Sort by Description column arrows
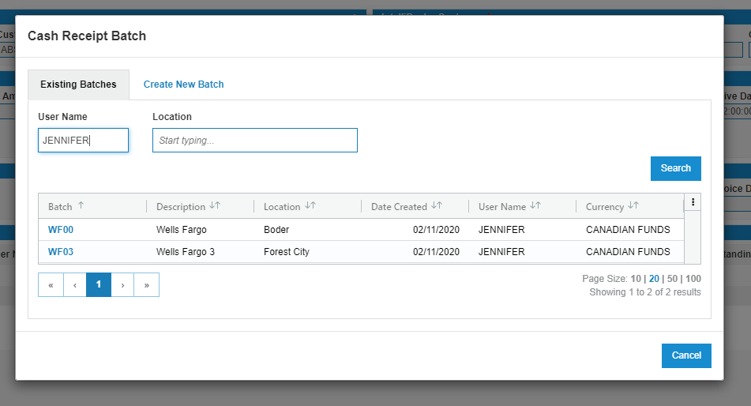The height and width of the screenshot is (406, 751). coord(215,205)
